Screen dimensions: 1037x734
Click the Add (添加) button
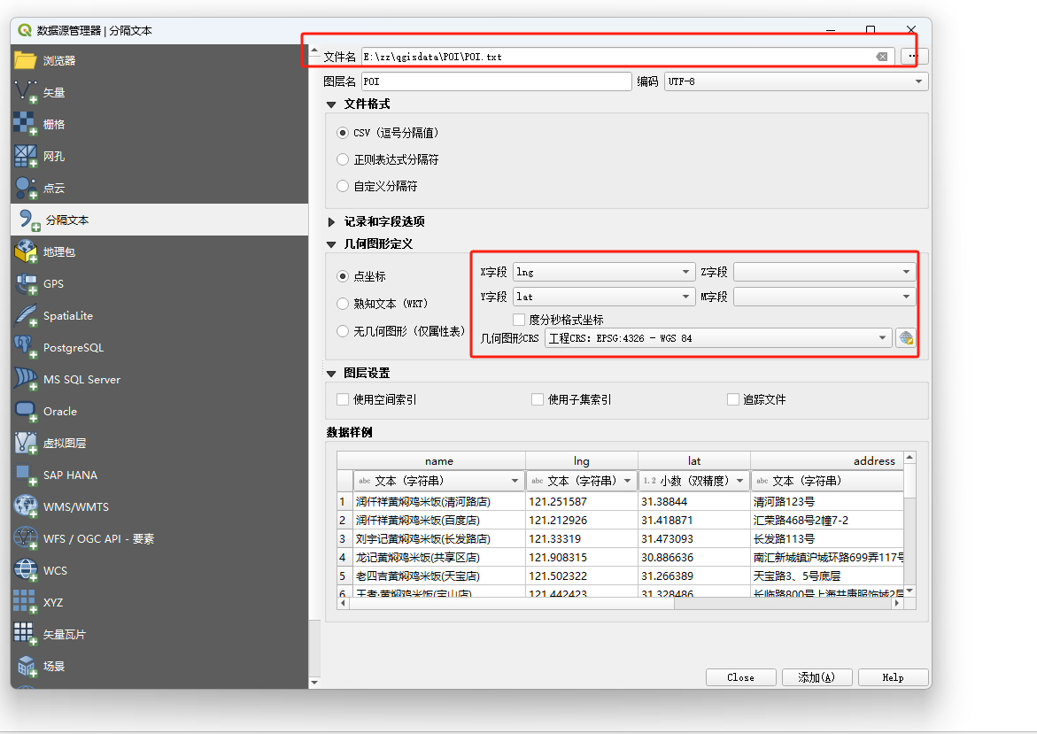click(x=816, y=677)
